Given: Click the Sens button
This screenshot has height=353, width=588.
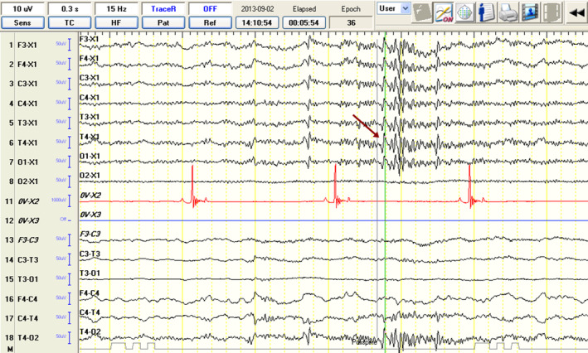Looking at the screenshot, I should [22, 22].
